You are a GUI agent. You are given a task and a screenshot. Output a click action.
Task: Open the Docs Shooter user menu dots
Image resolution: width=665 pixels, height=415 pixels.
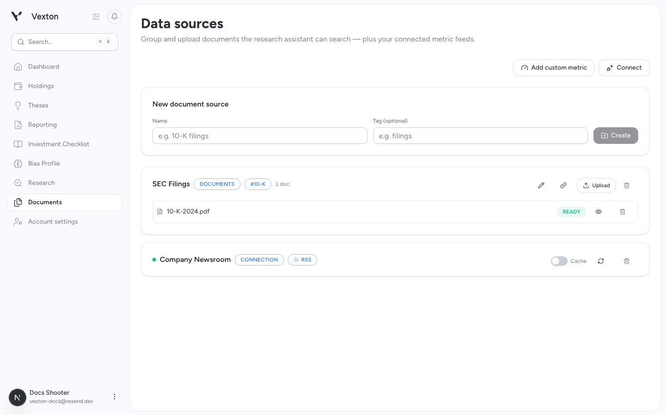115,397
